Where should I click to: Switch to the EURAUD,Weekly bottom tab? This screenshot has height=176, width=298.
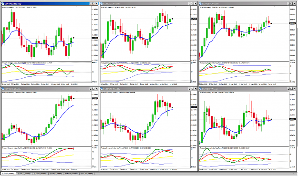coord(24,174)
